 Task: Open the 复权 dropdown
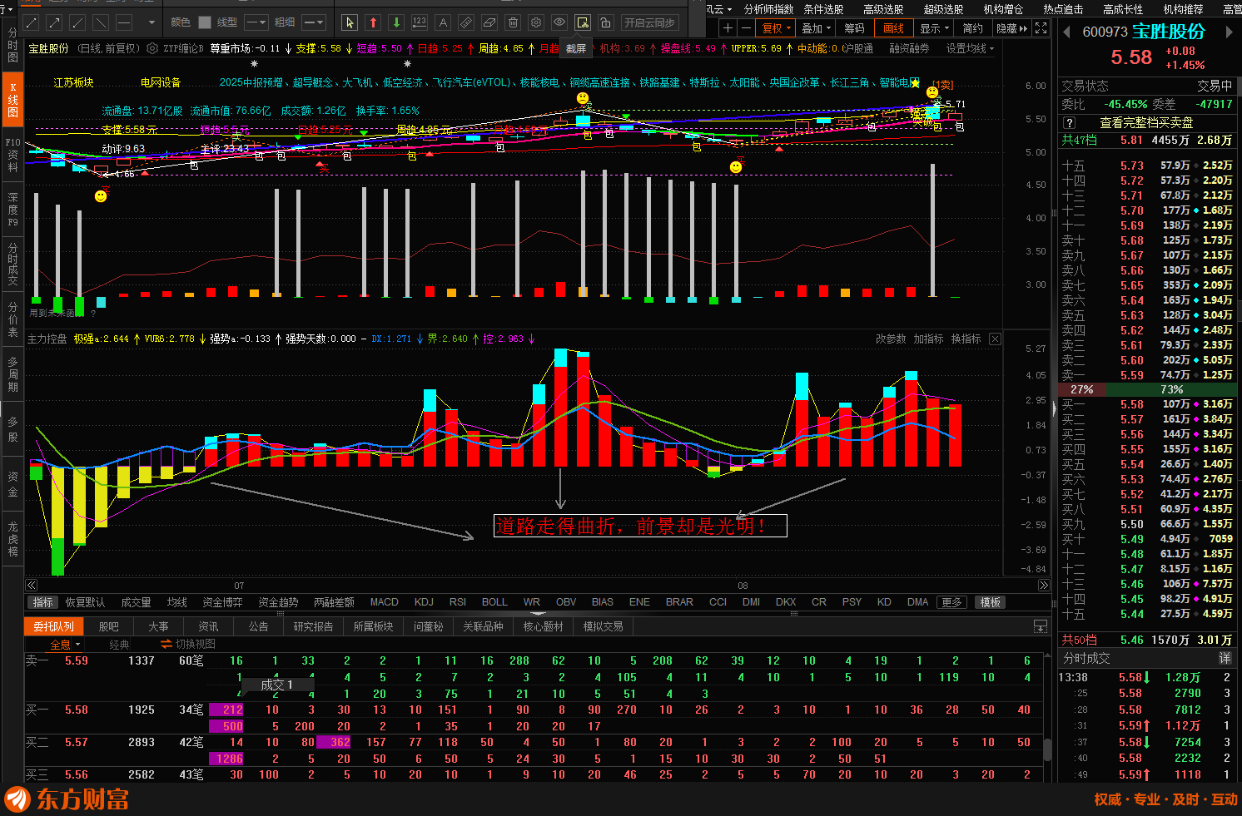pos(777,28)
